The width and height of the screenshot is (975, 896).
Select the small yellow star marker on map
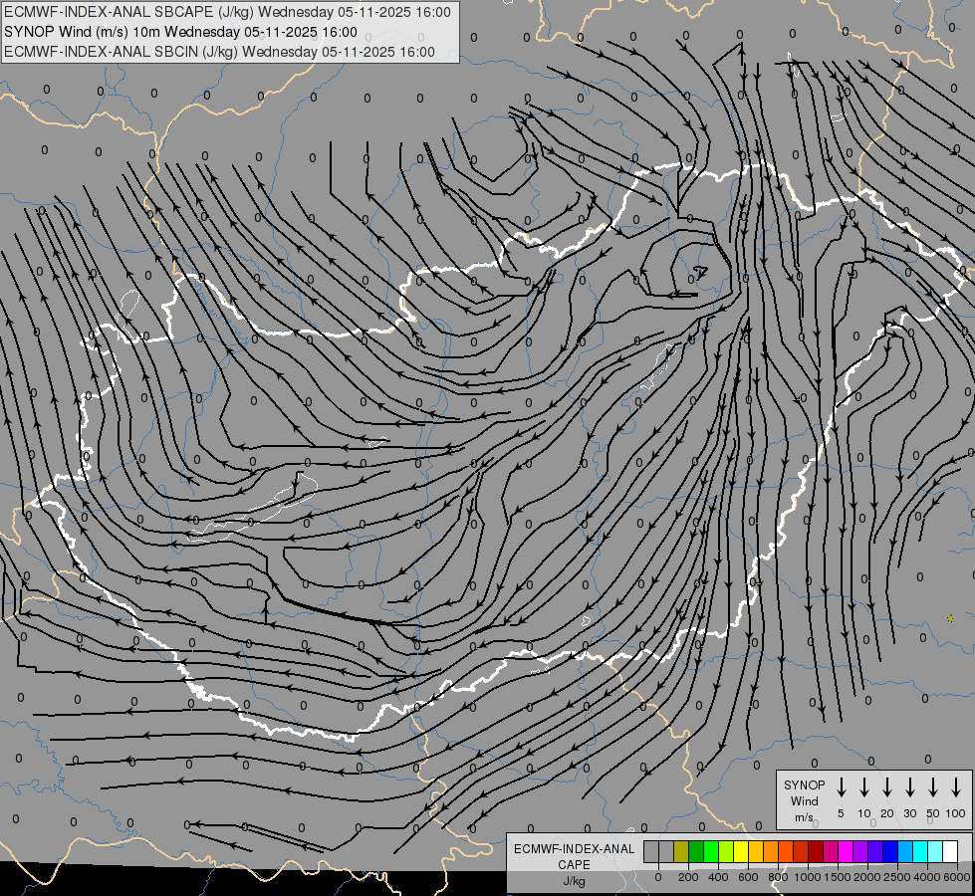950,618
